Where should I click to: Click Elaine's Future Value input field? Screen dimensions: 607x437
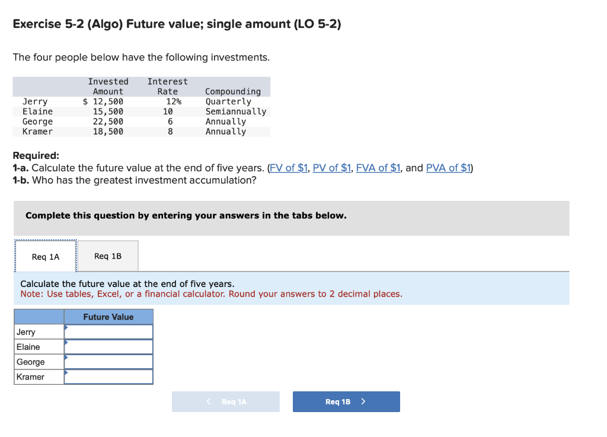[x=110, y=346]
